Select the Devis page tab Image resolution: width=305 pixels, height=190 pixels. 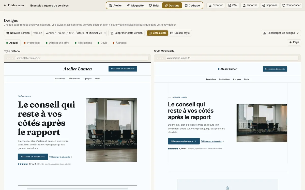coord(102,43)
